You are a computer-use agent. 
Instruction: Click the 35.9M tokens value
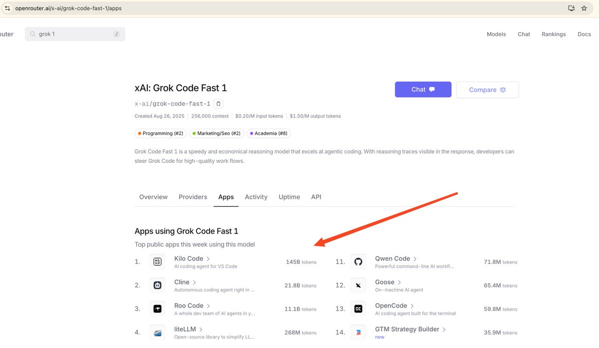[501, 333]
